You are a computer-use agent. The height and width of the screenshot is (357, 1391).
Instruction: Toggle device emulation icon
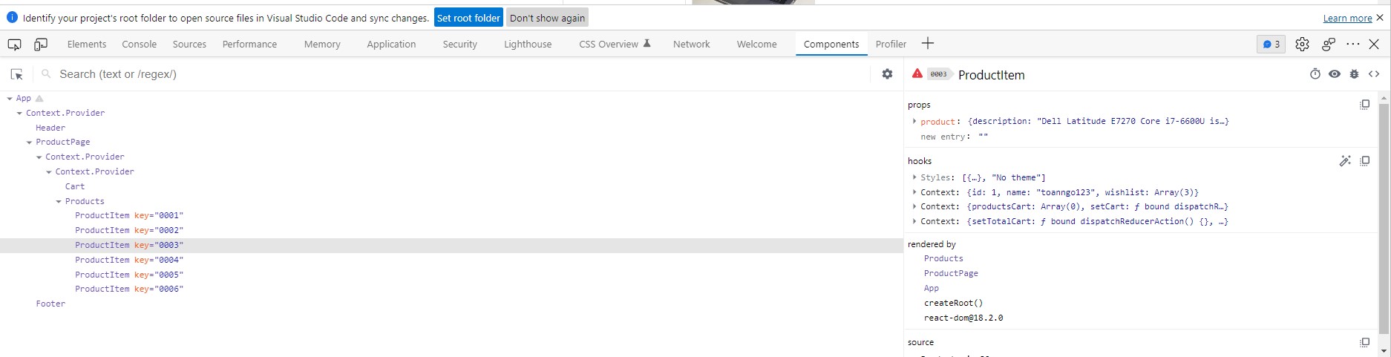coord(41,45)
